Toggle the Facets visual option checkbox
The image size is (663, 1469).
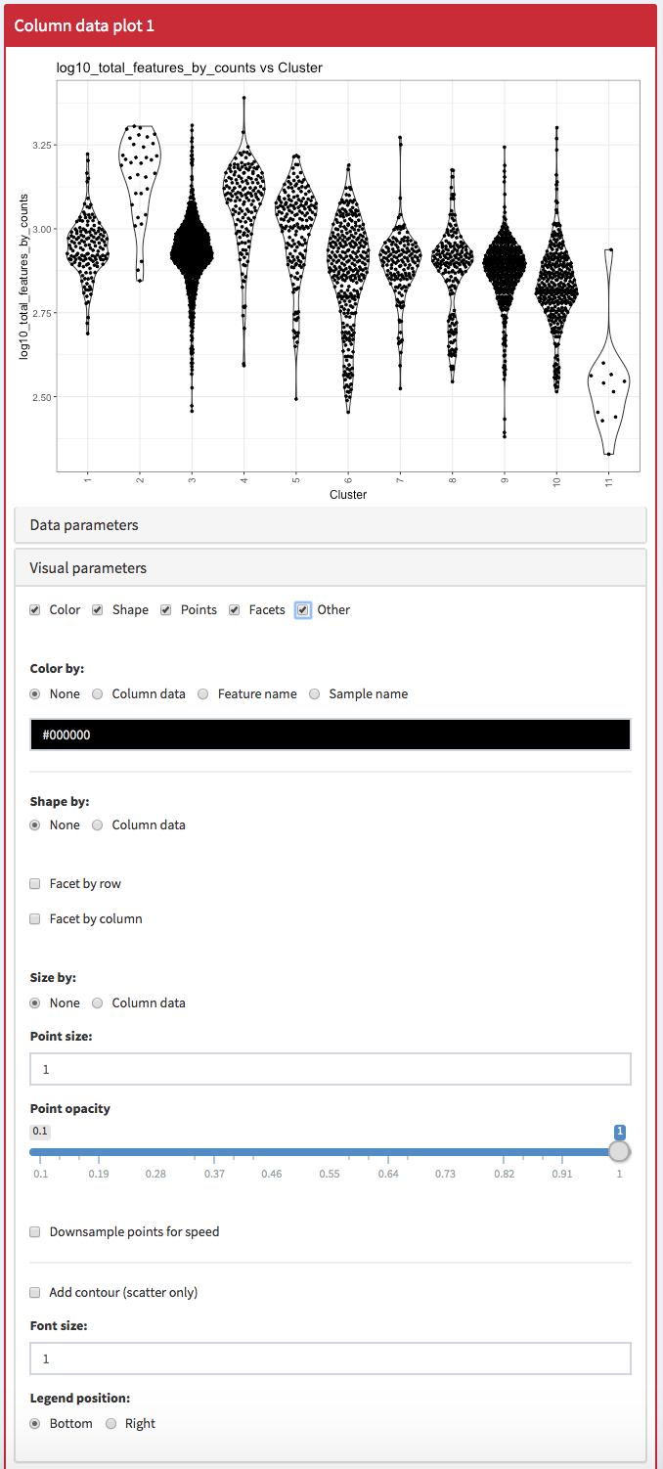coord(235,610)
